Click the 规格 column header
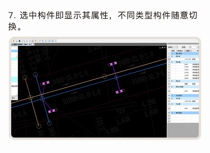 (187, 51)
